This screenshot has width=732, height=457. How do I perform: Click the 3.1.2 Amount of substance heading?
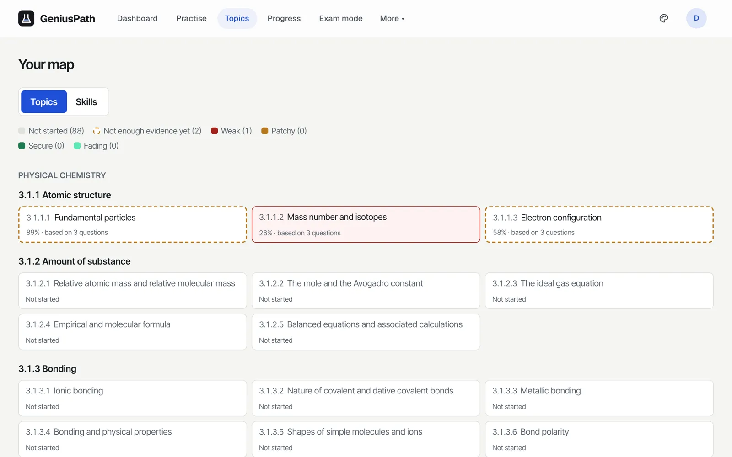(75, 261)
